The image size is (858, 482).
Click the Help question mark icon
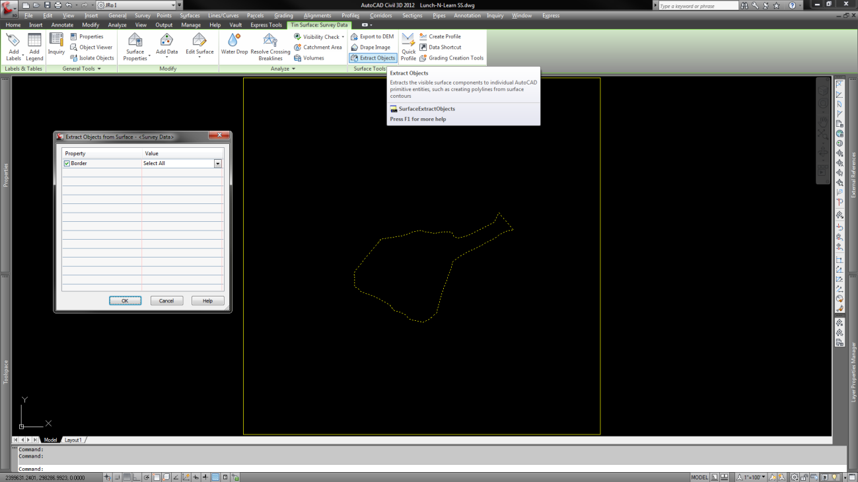pos(791,5)
